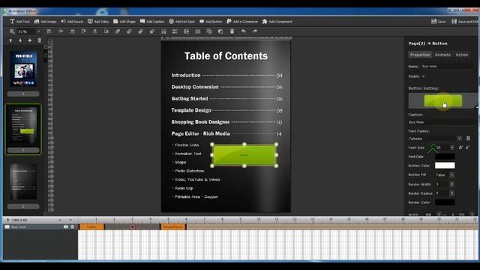480x270 pixels.
Task: Decrease font size with smaller A icon
Action: [x=467, y=148]
